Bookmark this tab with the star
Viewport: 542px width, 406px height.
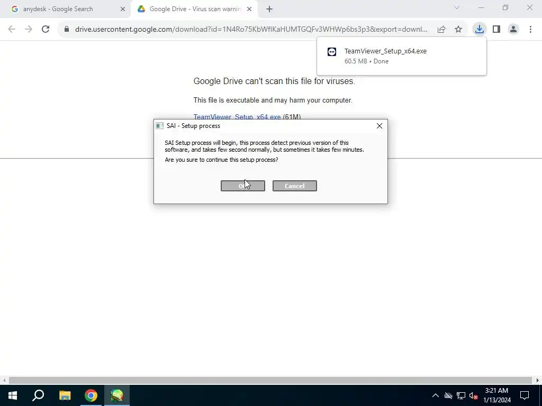point(458,30)
